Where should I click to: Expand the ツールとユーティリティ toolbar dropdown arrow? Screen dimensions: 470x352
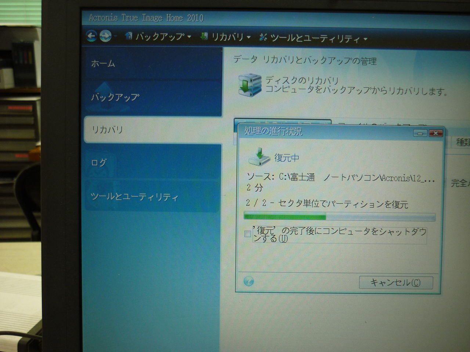(365, 39)
